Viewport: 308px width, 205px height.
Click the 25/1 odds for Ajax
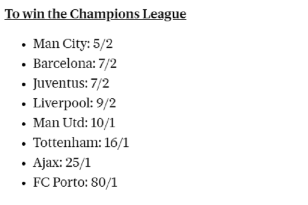click(78, 163)
